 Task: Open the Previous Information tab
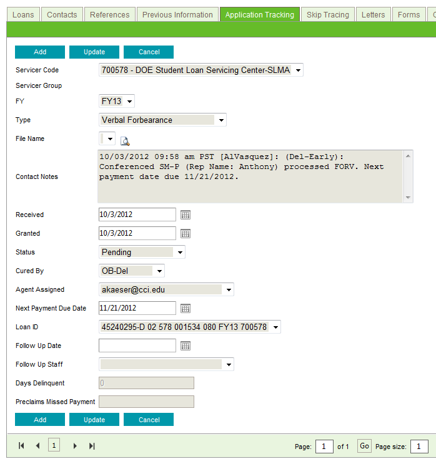pos(177,14)
